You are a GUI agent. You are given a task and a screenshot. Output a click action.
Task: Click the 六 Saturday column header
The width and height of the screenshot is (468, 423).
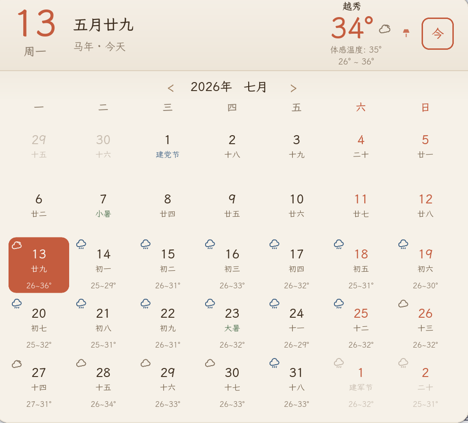point(361,107)
